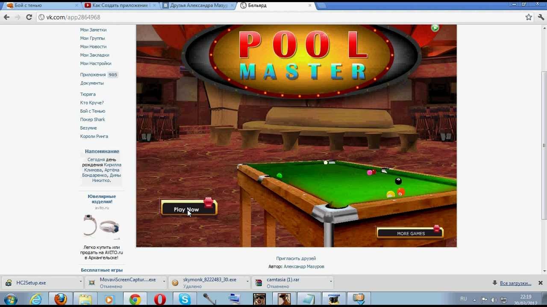
Task: Open Мои Новости link
Action: 93,46
